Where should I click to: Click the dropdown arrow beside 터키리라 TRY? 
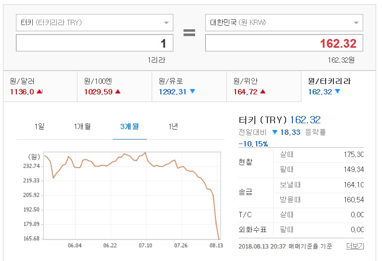pos(166,23)
